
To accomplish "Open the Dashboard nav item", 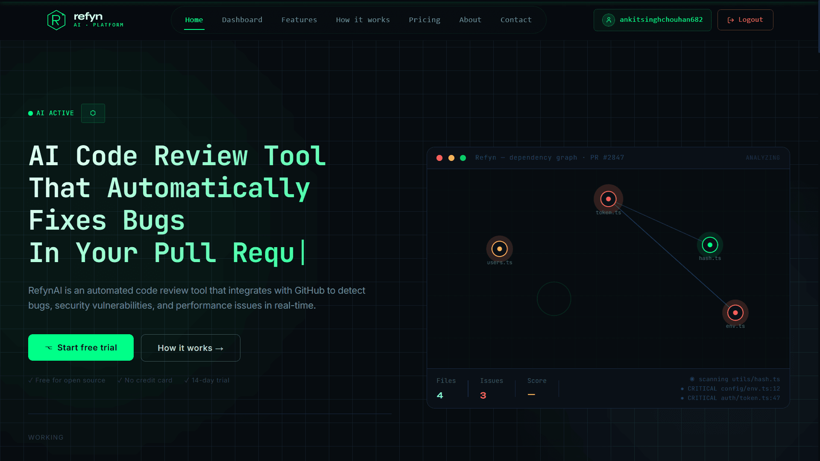I will [x=242, y=20].
